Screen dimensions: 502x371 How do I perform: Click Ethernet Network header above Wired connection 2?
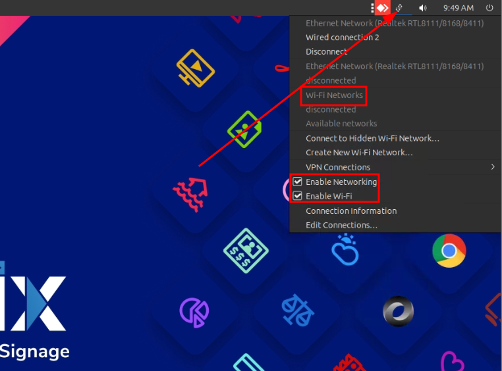pos(395,23)
